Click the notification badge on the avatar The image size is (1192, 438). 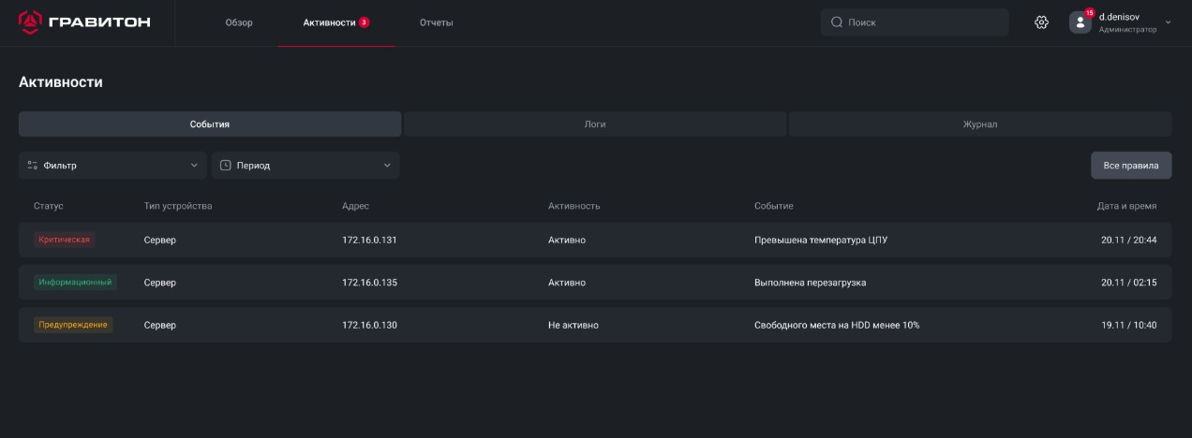coord(1089,13)
